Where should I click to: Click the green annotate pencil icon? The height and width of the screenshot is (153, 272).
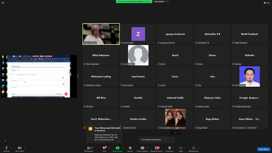(x=6, y=141)
